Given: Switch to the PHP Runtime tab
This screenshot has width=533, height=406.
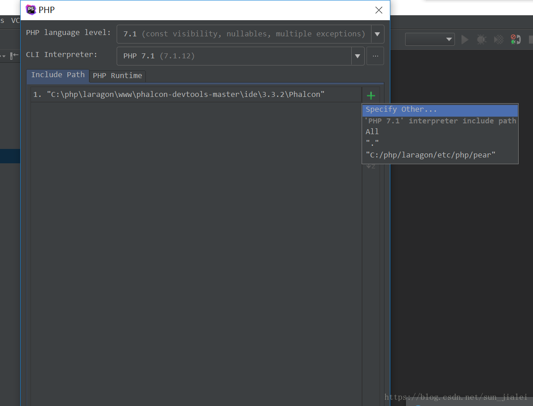Looking at the screenshot, I should pos(117,76).
